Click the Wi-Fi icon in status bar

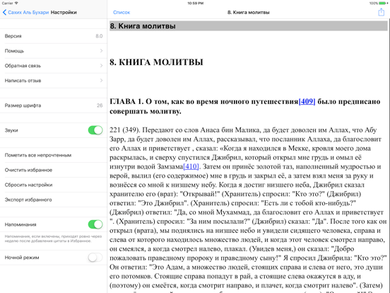click(x=16, y=3)
